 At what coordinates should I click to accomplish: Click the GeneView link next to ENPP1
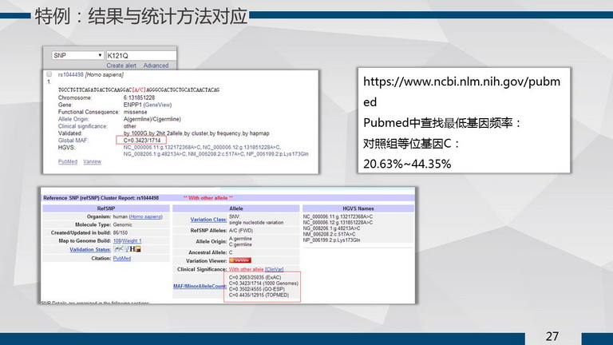[157, 105]
